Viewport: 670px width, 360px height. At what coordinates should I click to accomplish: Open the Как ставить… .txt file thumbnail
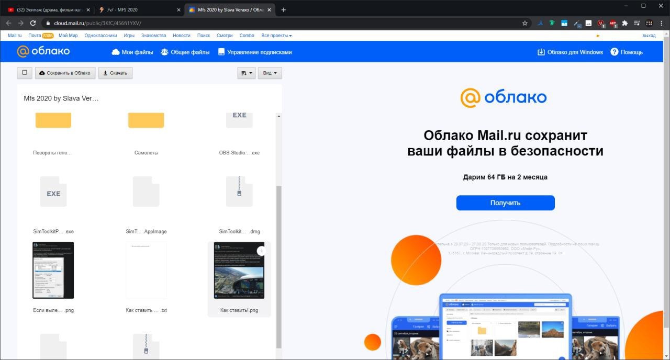click(146, 270)
